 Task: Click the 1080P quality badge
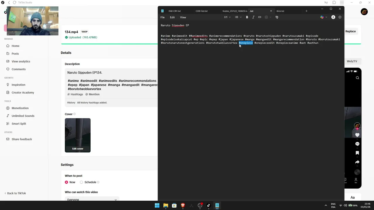(84, 32)
